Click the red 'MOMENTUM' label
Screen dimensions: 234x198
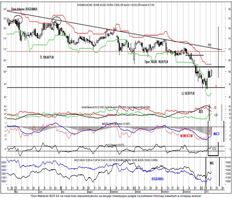(186, 136)
